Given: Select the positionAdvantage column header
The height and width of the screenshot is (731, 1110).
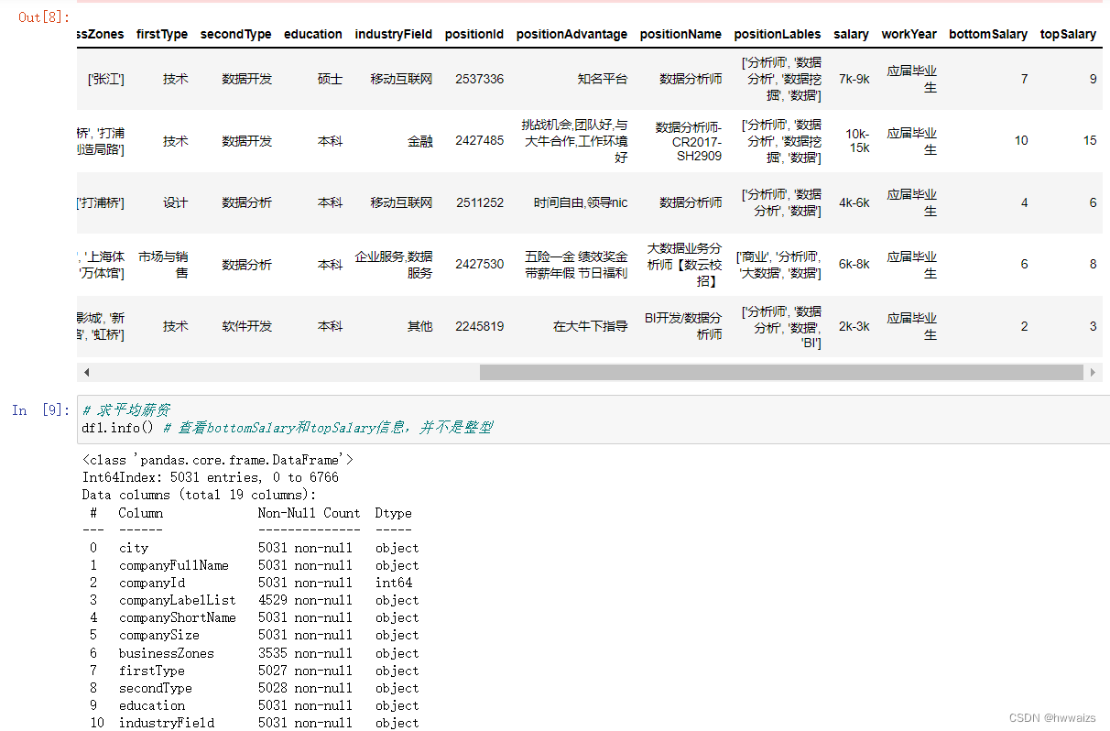Looking at the screenshot, I should click(572, 34).
